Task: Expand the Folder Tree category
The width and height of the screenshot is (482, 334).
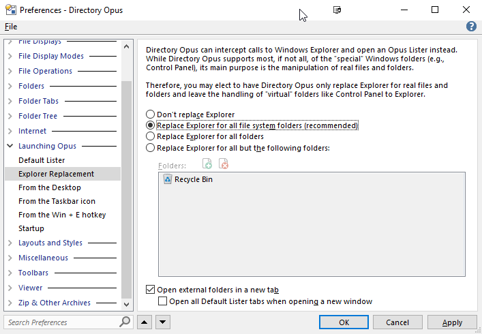Action: (10, 116)
